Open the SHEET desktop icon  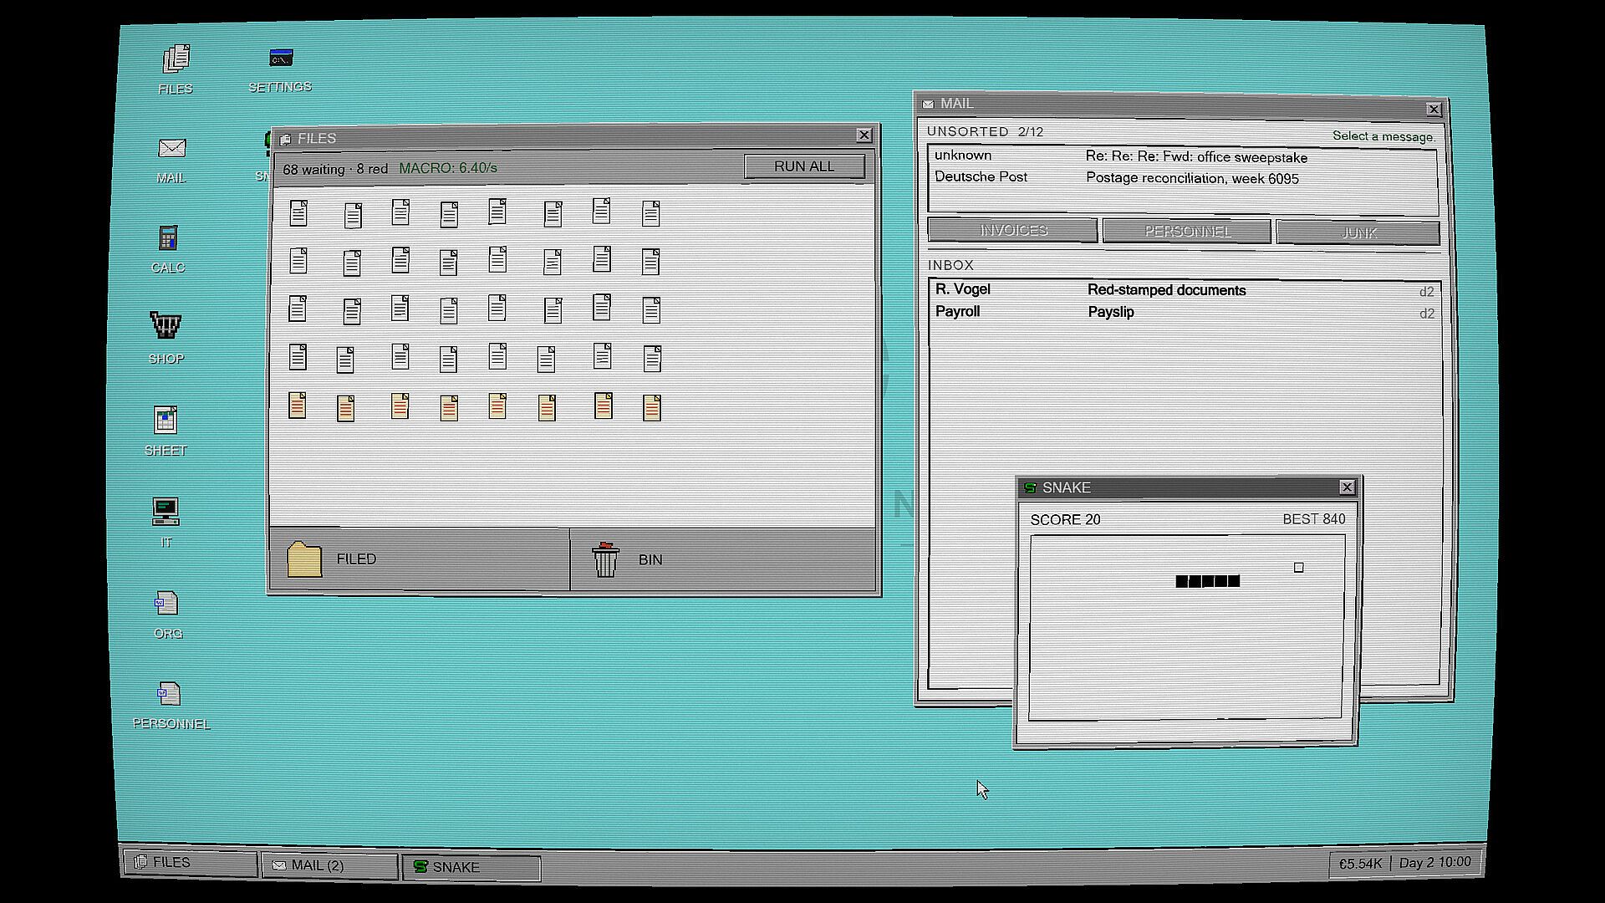pos(166,431)
